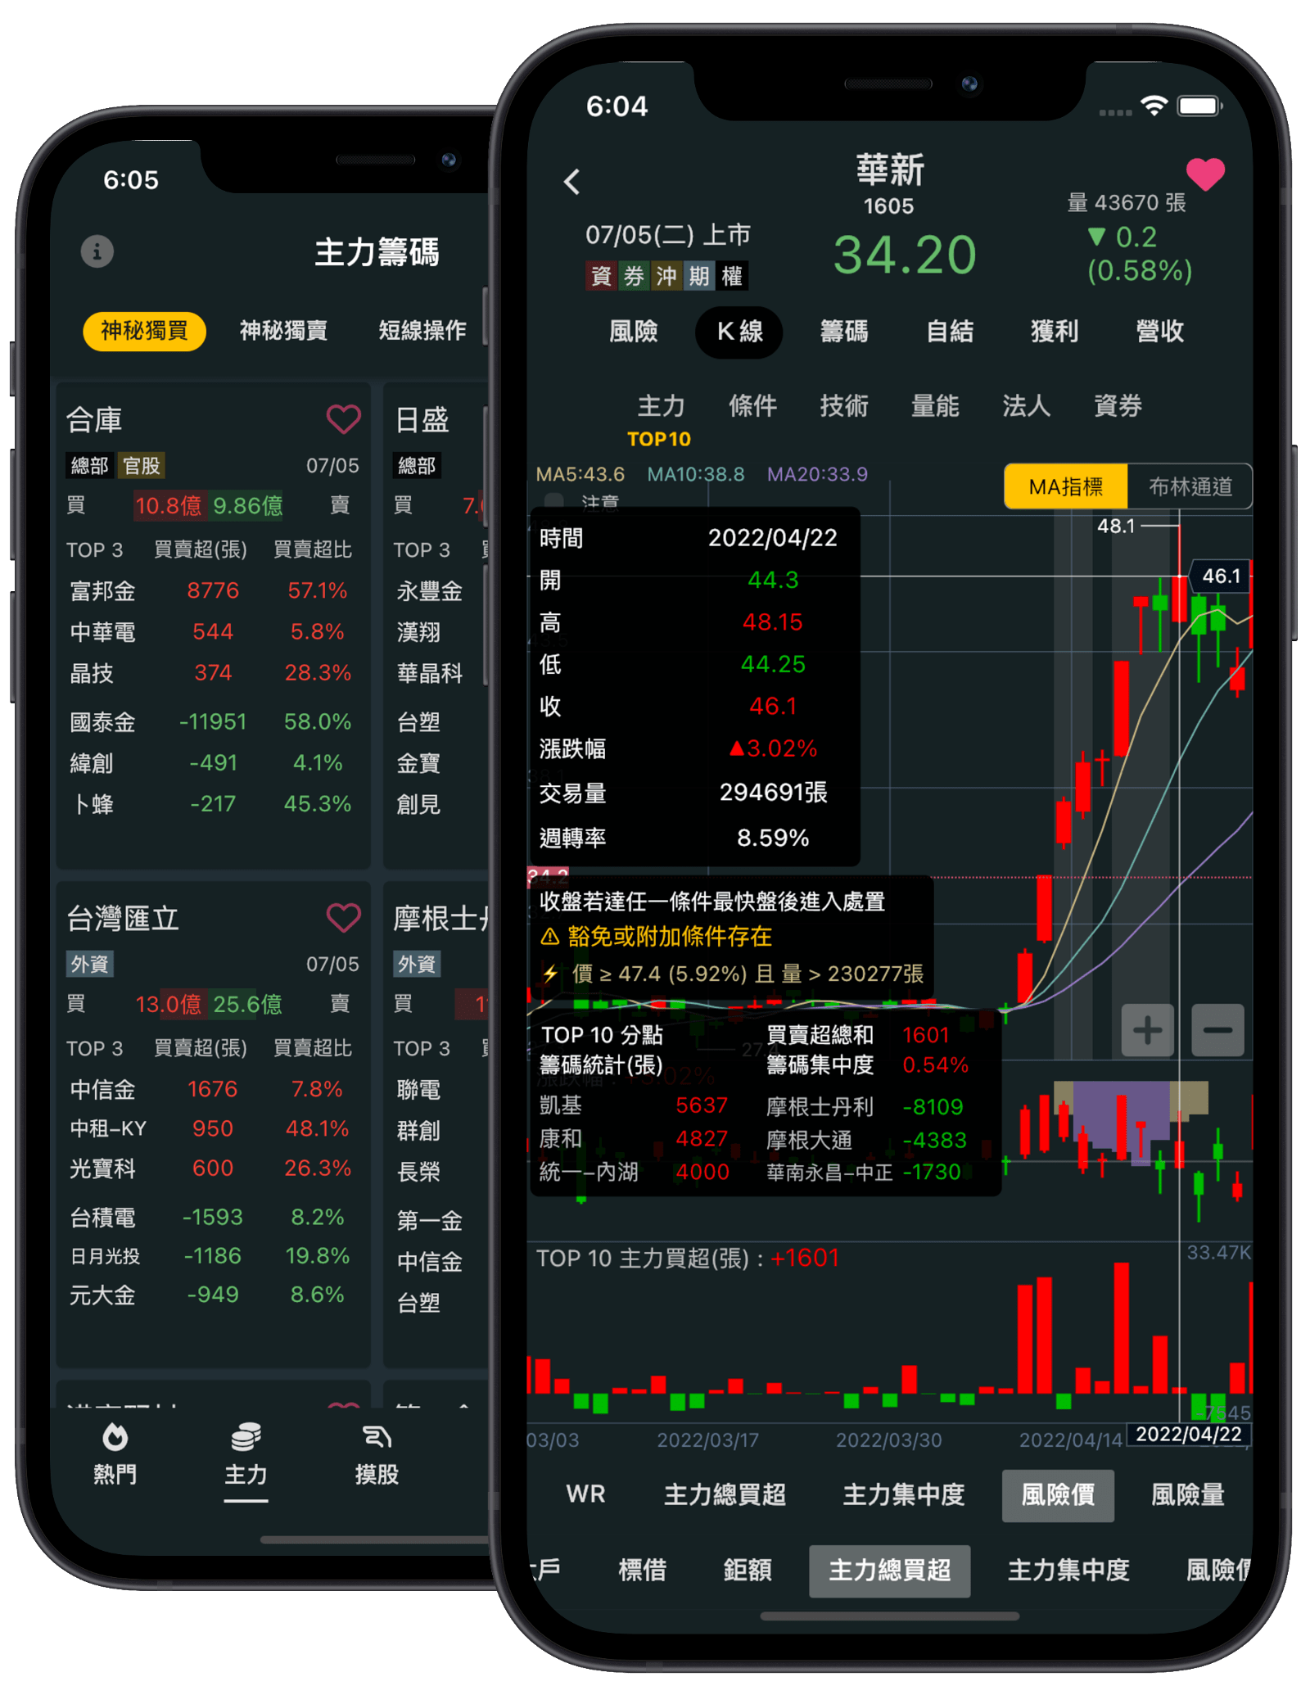
Task: Tap 凱基 broker in TOP 10 popup
Action: tap(561, 1105)
